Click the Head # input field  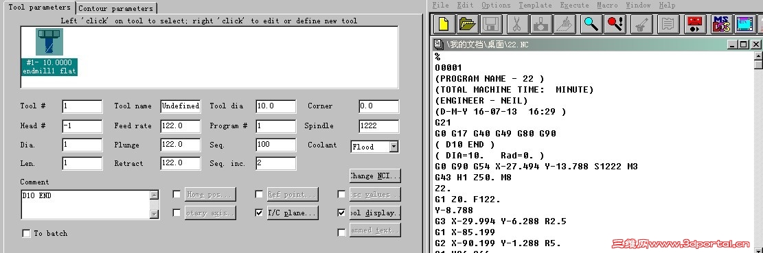[82, 126]
